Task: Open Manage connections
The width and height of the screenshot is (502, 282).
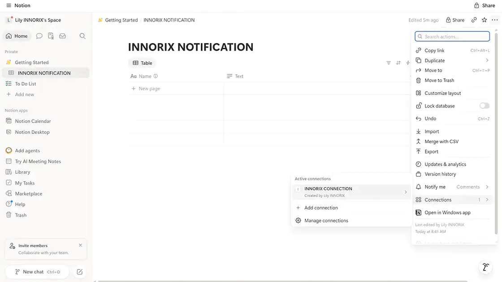Action: [x=351, y=221]
